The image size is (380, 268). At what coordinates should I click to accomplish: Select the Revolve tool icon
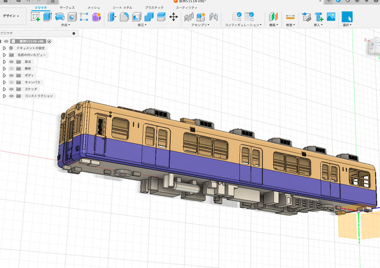tap(60, 17)
